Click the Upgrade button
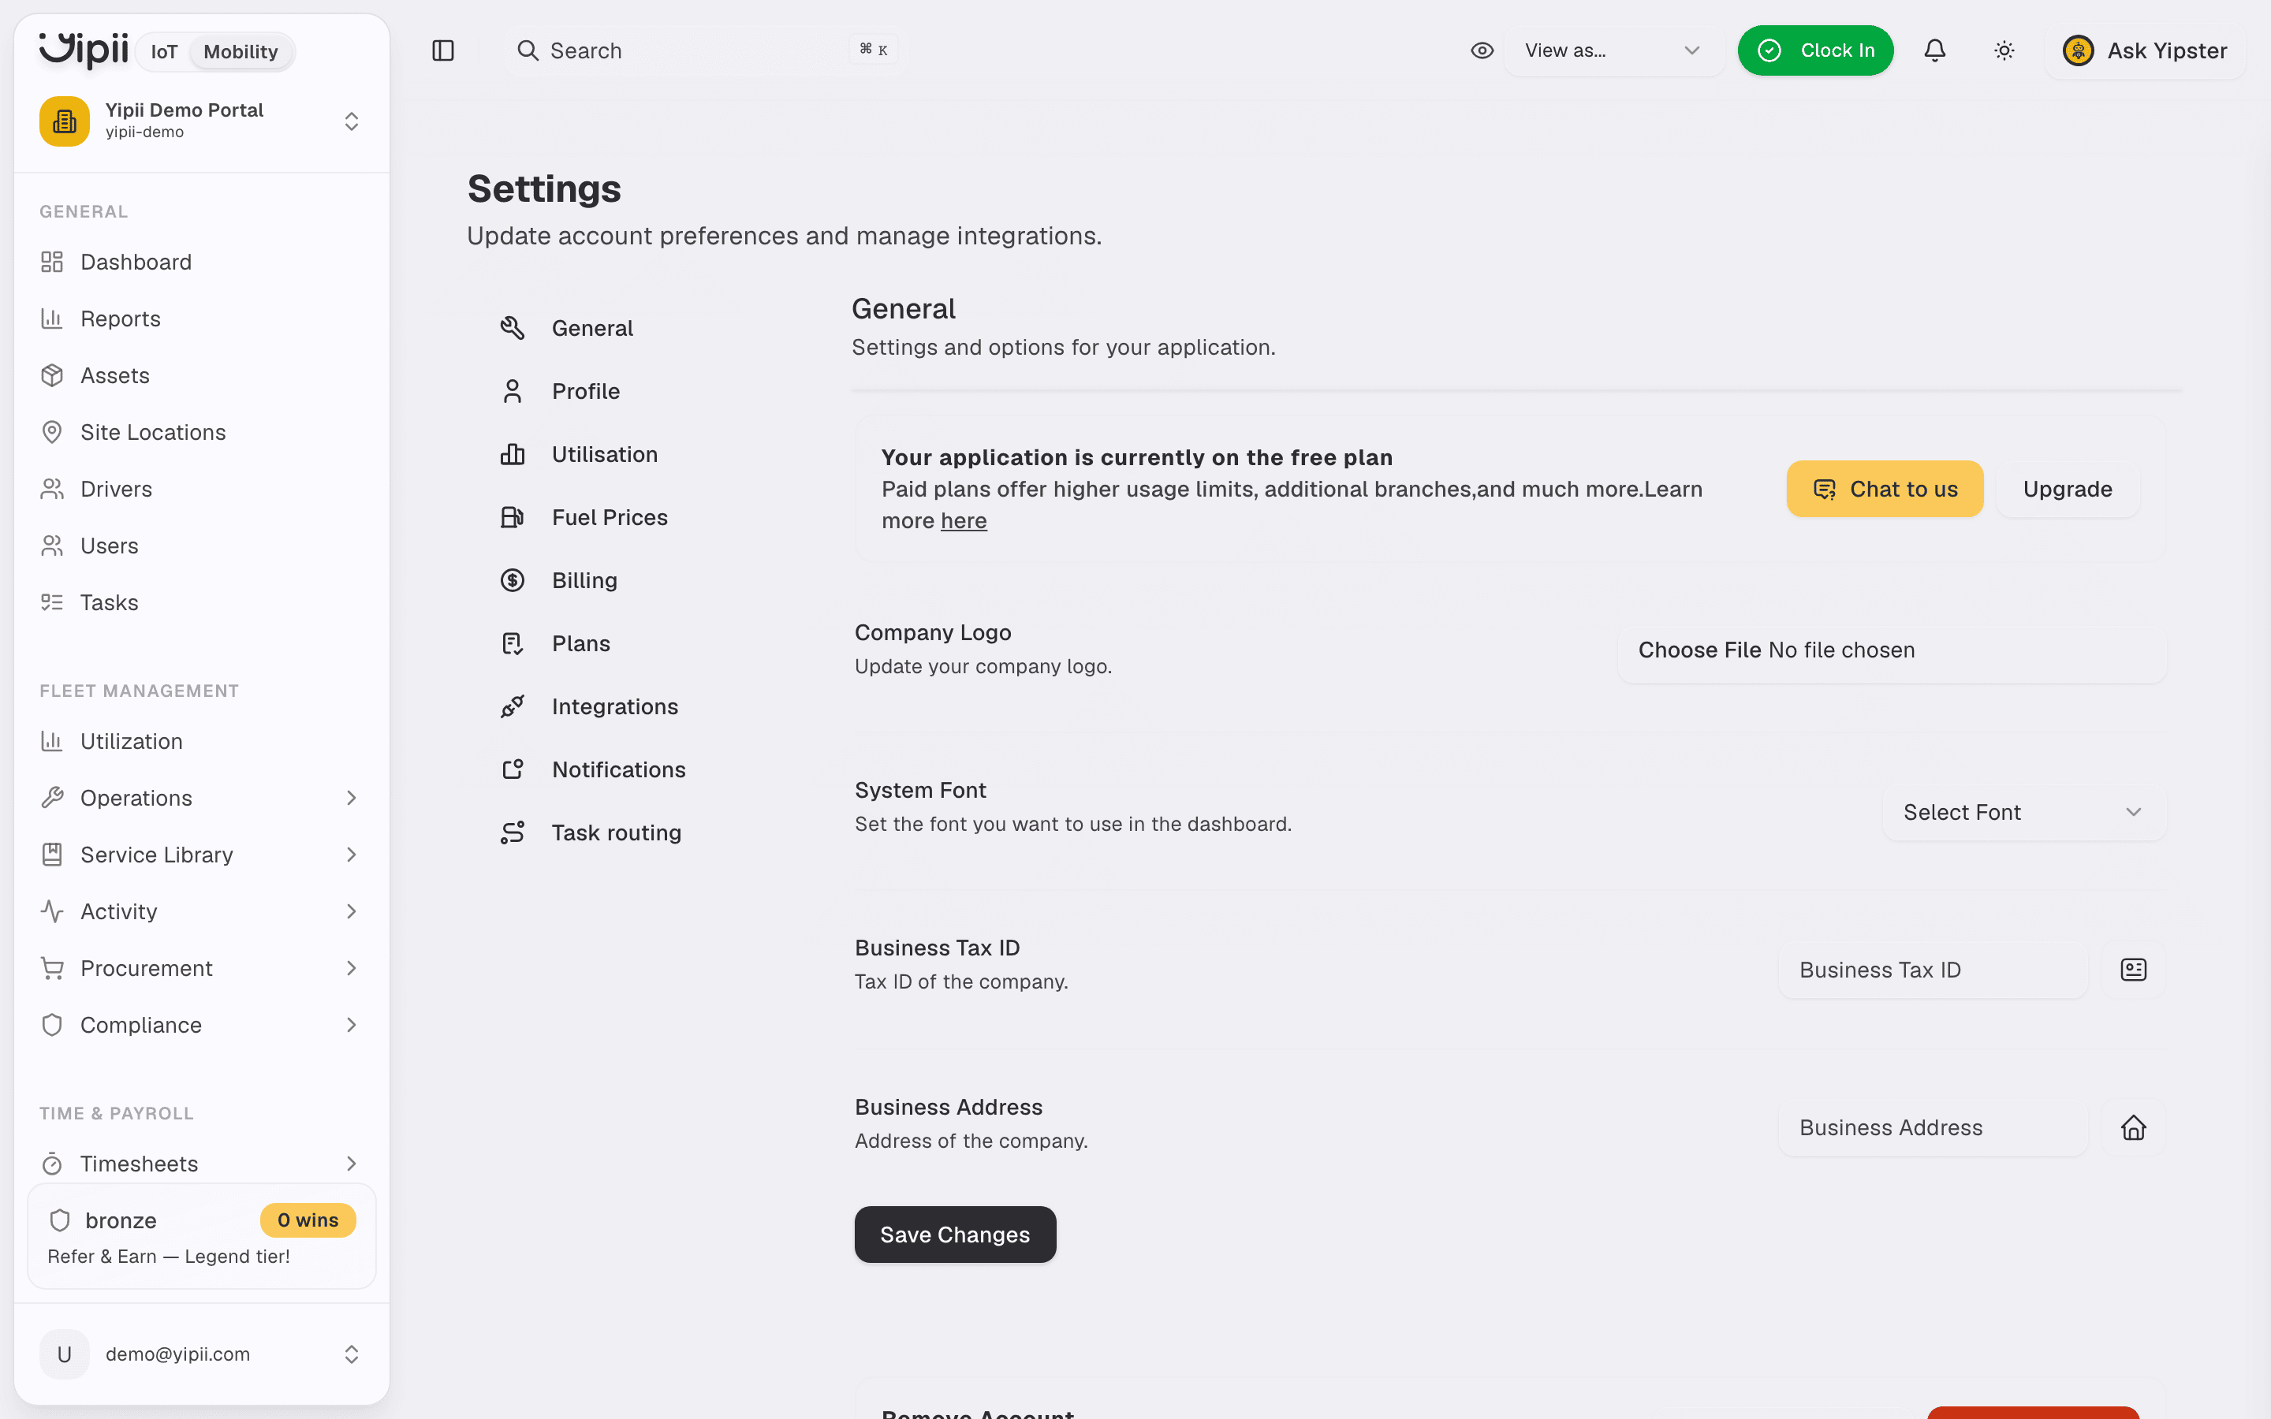The height and width of the screenshot is (1419, 2271). [2068, 489]
